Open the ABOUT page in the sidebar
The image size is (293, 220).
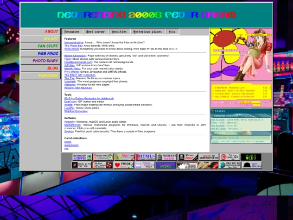[41, 32]
